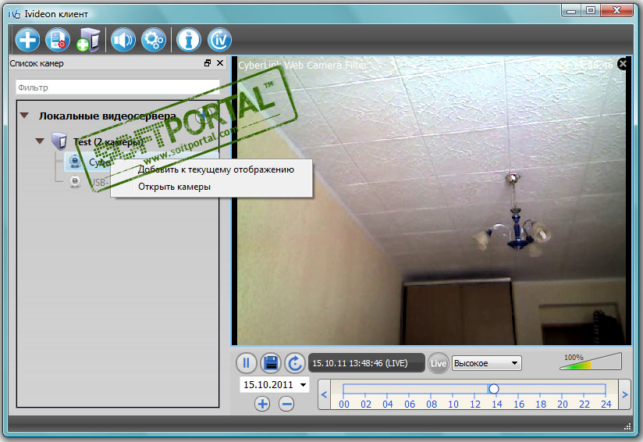Zoom in timeline with plus button
643x442 pixels.
(x=262, y=404)
